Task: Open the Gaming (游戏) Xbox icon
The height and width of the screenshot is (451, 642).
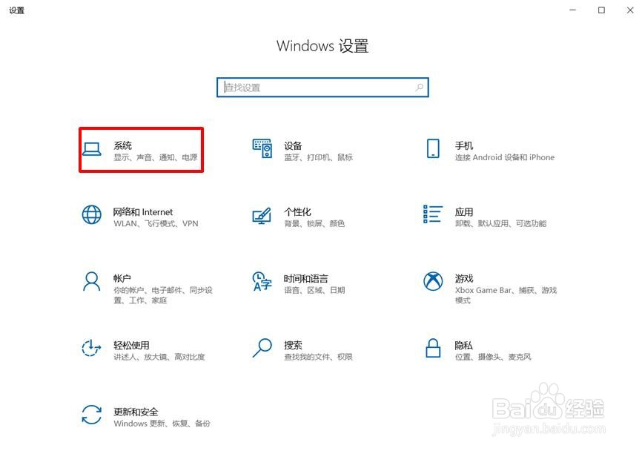Action: pos(433,281)
